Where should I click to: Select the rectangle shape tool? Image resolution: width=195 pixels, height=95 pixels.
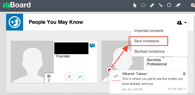(x=169, y=5)
